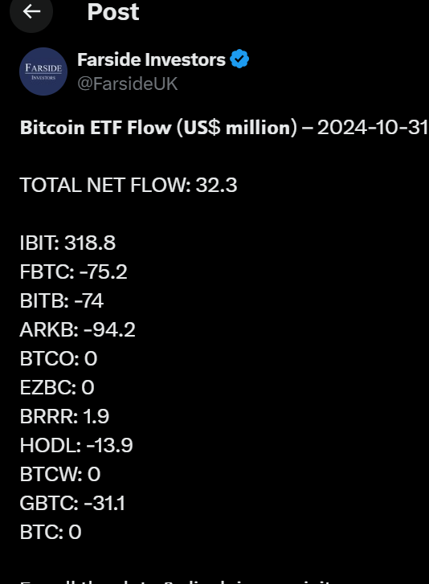The height and width of the screenshot is (584, 429).
Task: Click the 2024-10-31 date text
Action: click(373, 128)
